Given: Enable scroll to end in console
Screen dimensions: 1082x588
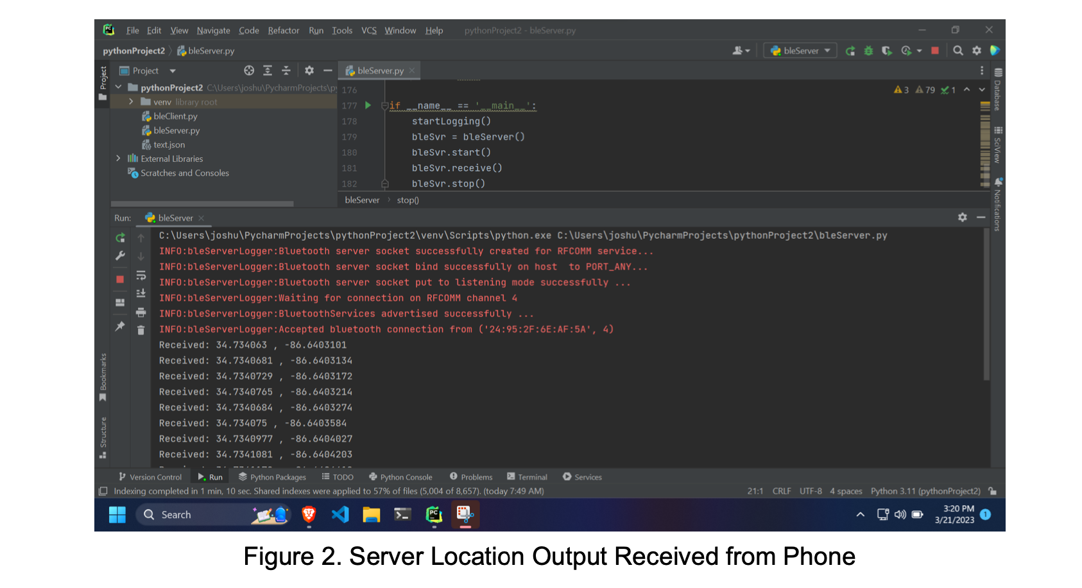Looking at the screenshot, I should pyautogui.click(x=141, y=293).
